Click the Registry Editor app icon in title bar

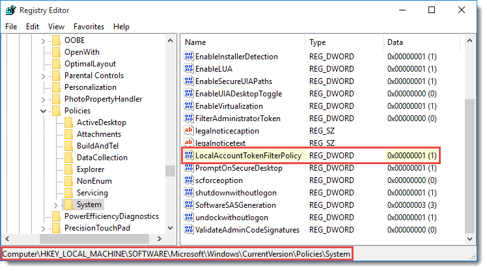point(11,10)
